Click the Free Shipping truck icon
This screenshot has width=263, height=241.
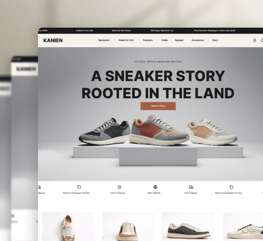[x=191, y=187]
